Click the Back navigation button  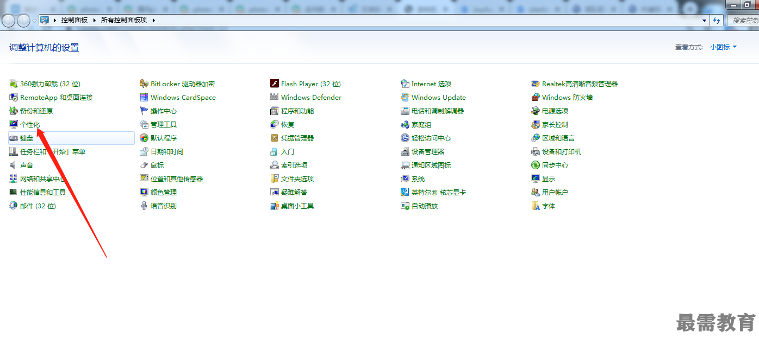point(9,21)
